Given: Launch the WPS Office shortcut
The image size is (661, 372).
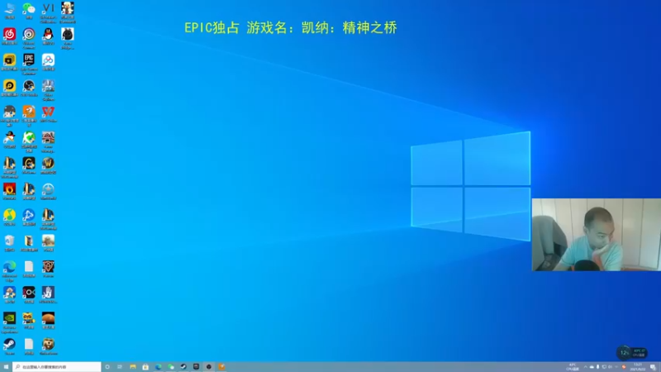Looking at the screenshot, I should (48, 113).
